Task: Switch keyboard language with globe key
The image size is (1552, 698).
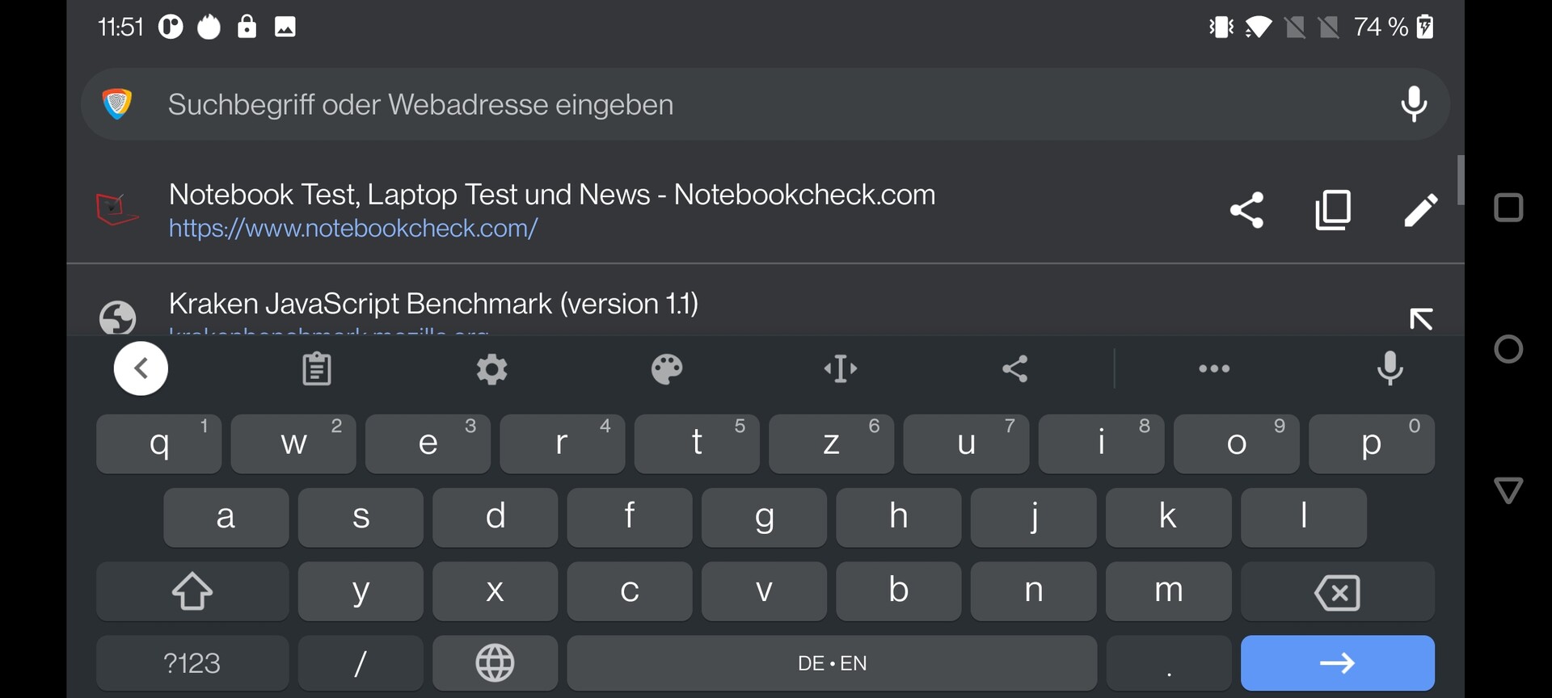Action: [495, 663]
